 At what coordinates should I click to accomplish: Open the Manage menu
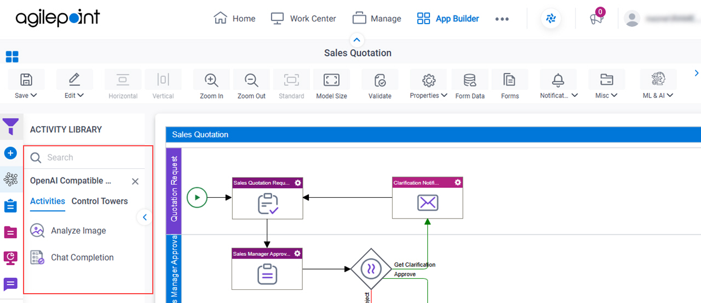377,19
